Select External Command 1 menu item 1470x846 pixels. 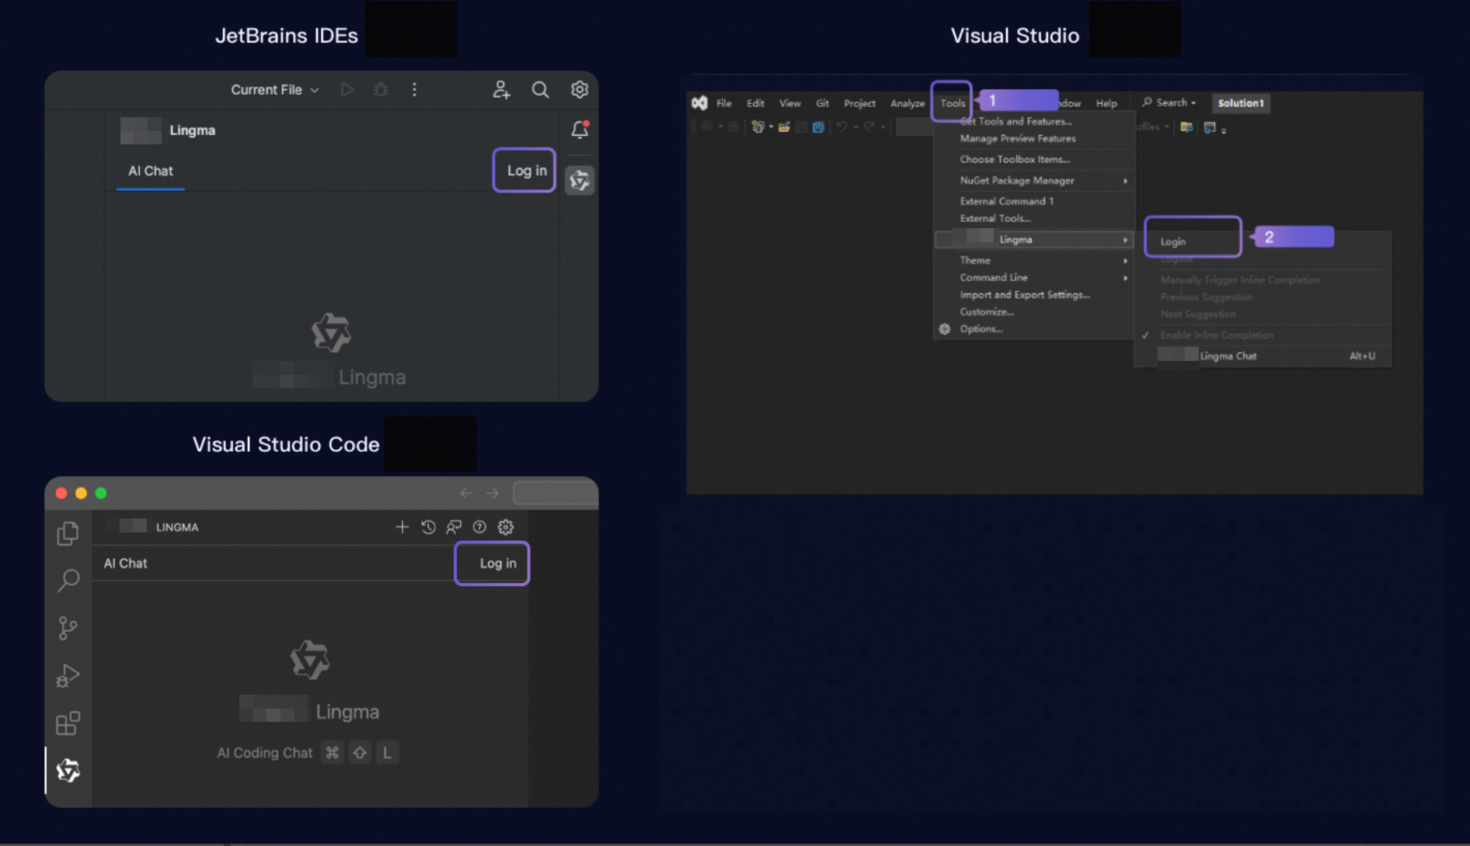coord(1007,202)
